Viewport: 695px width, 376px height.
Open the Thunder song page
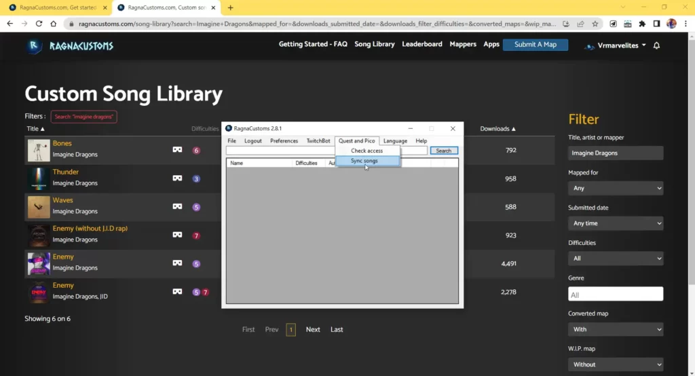[66, 172]
